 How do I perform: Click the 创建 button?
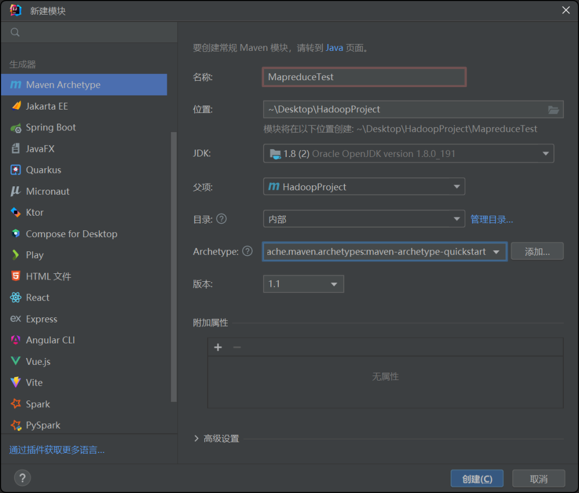point(477,479)
